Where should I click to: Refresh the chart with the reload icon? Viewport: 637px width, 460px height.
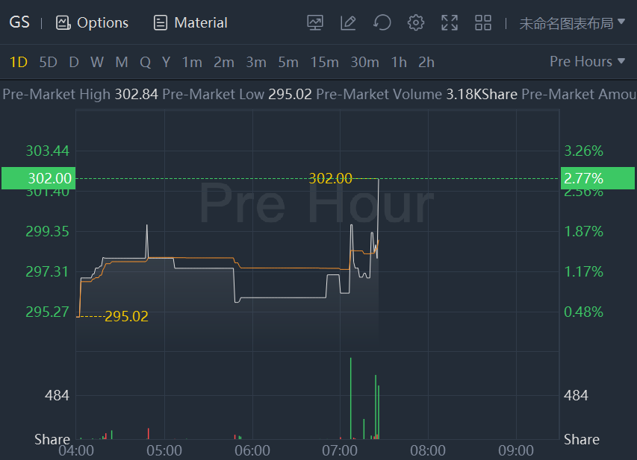[x=382, y=23]
